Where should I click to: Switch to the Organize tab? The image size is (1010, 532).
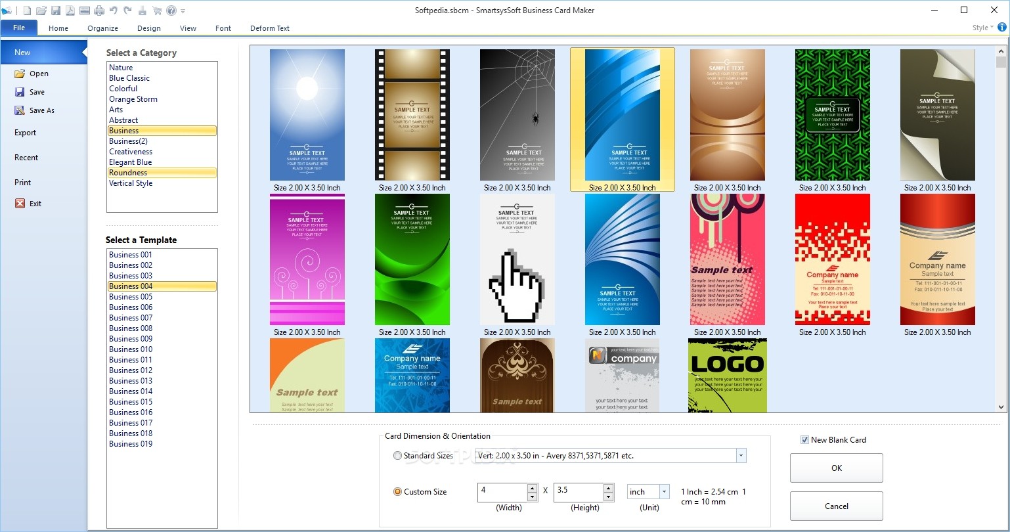click(102, 28)
